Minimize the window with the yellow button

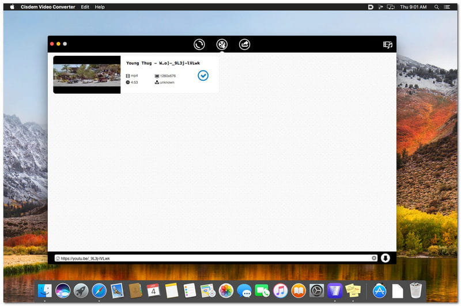[x=59, y=44]
